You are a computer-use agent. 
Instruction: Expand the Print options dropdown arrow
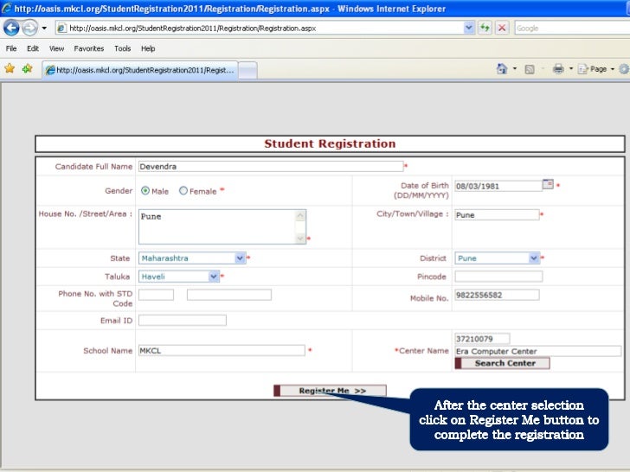tap(571, 69)
